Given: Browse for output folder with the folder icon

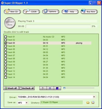Looking at the screenshot, I should click(88, 103).
